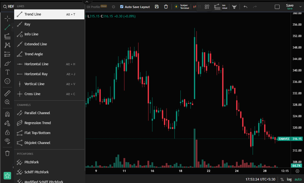Click the trash remove drawings icon in sidebar

[x=7, y=153]
